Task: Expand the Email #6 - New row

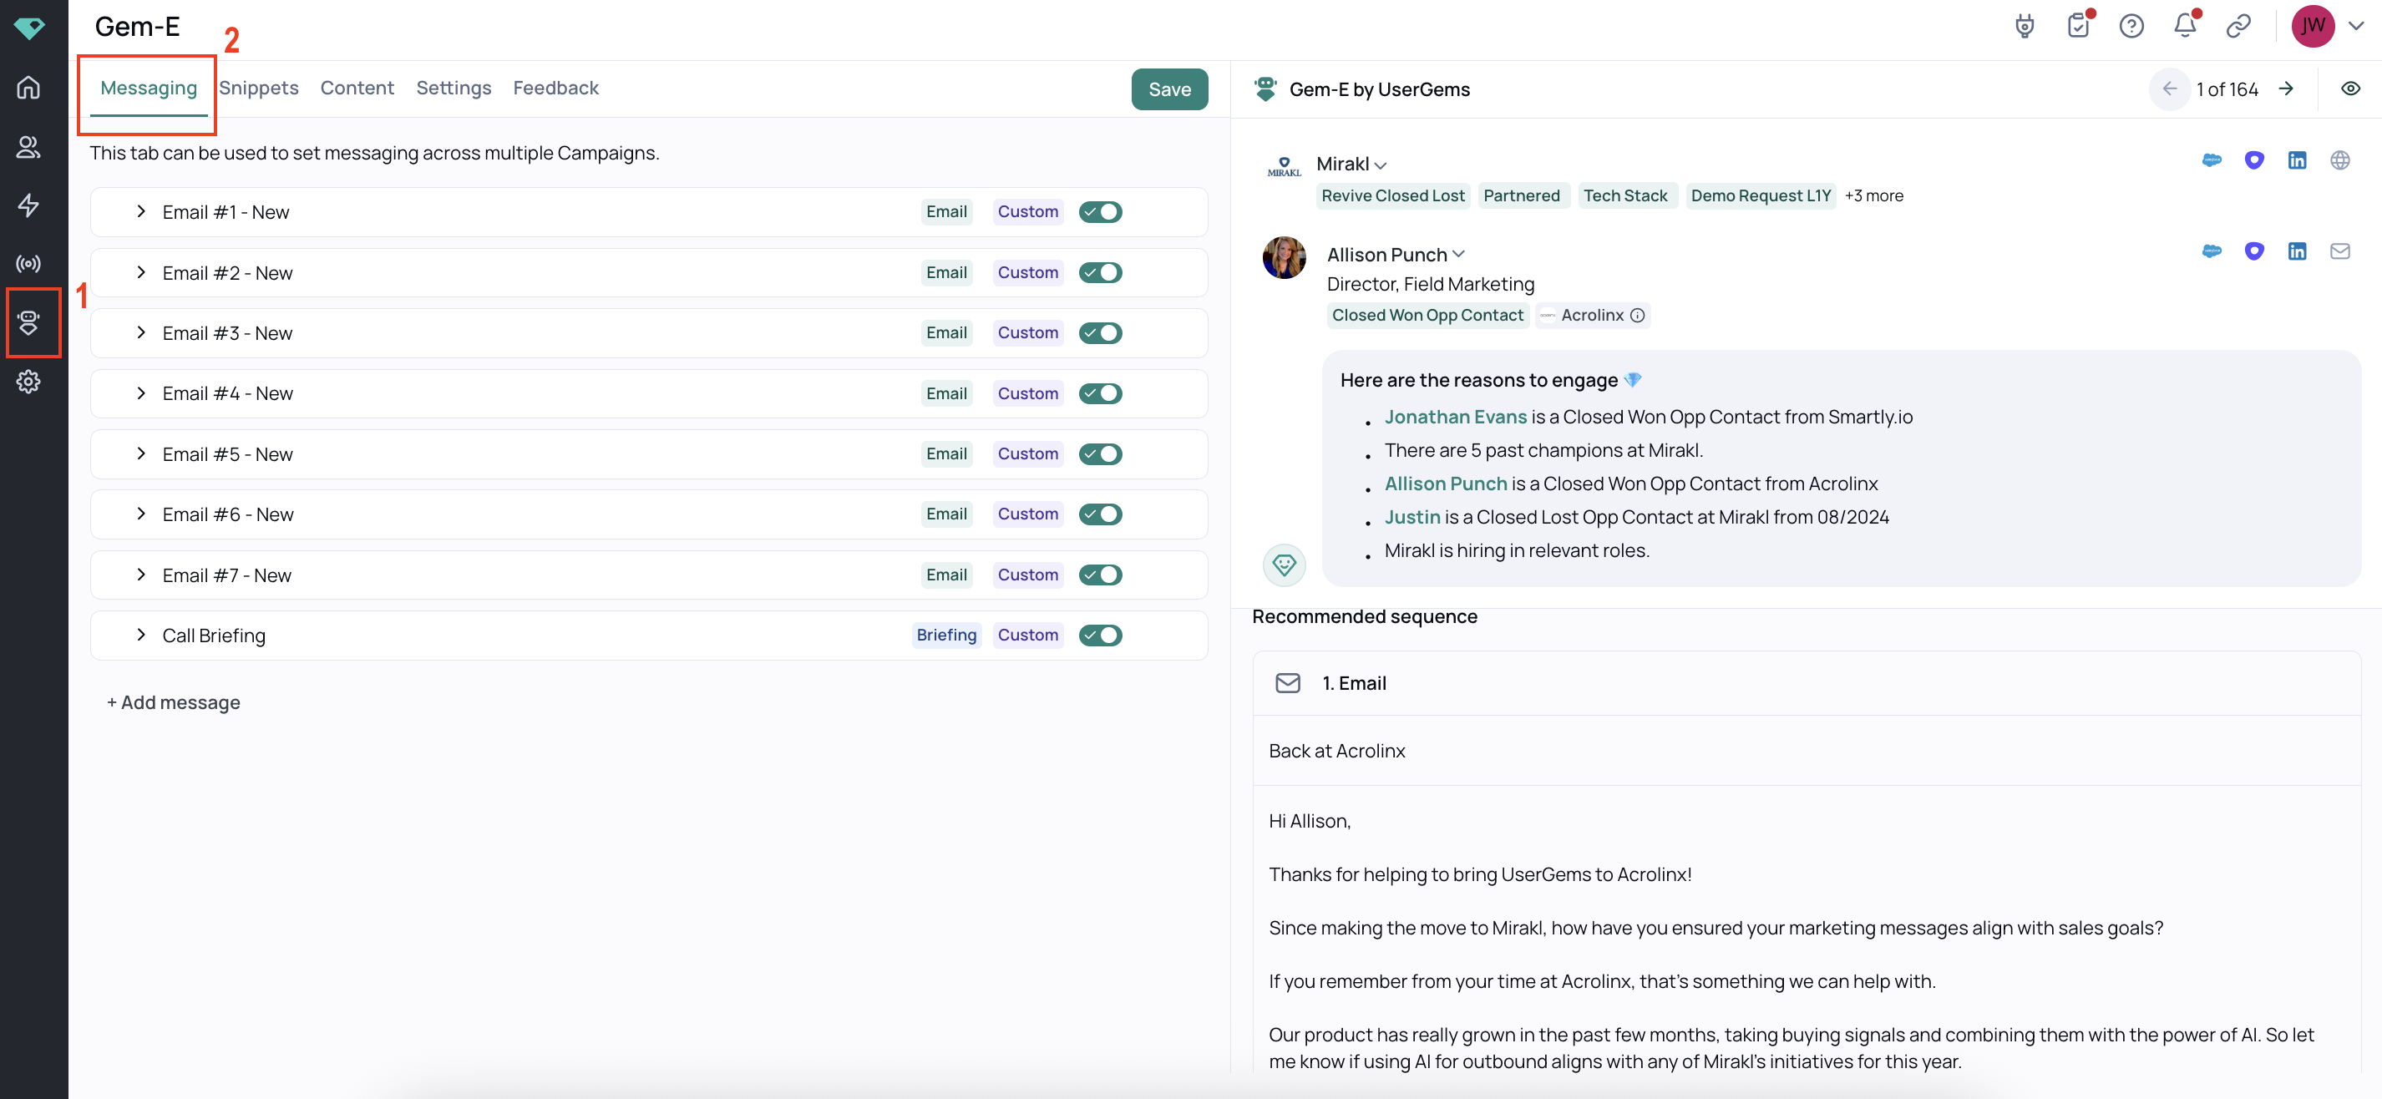Action: point(140,514)
